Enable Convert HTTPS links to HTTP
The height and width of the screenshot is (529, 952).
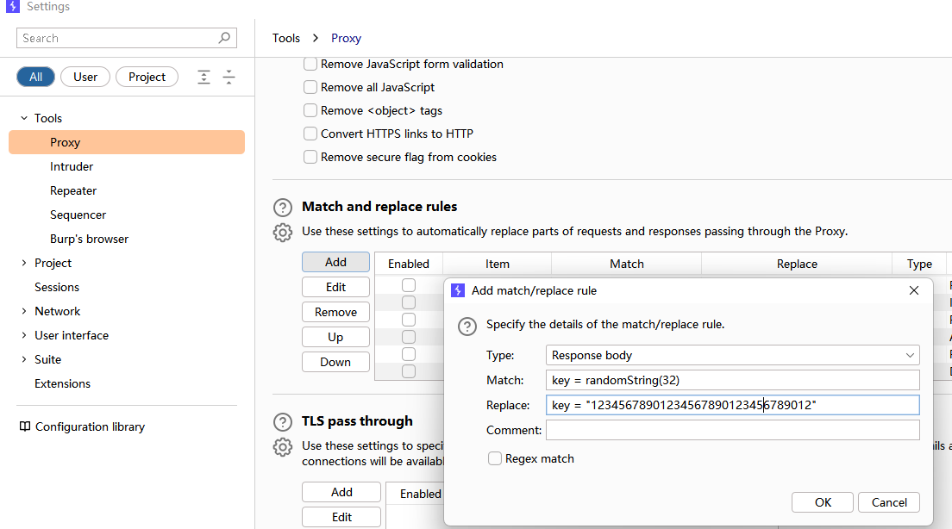pyautogui.click(x=310, y=134)
